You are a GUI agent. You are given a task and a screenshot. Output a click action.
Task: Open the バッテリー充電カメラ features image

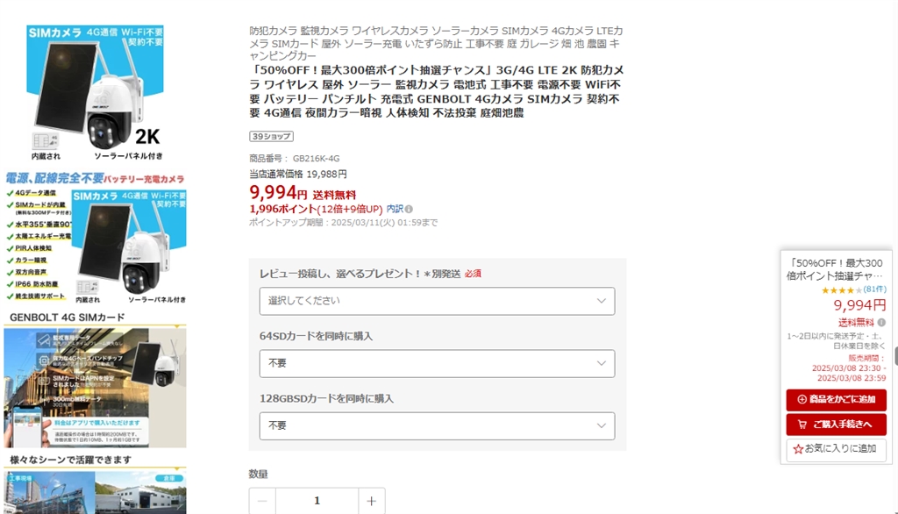tap(95, 239)
